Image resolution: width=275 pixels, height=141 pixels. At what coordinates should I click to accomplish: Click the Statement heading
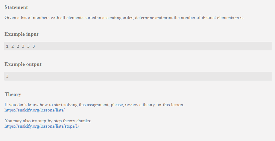tap(16, 7)
